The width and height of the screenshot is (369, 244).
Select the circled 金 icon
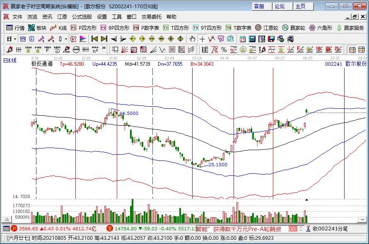click(x=243, y=50)
